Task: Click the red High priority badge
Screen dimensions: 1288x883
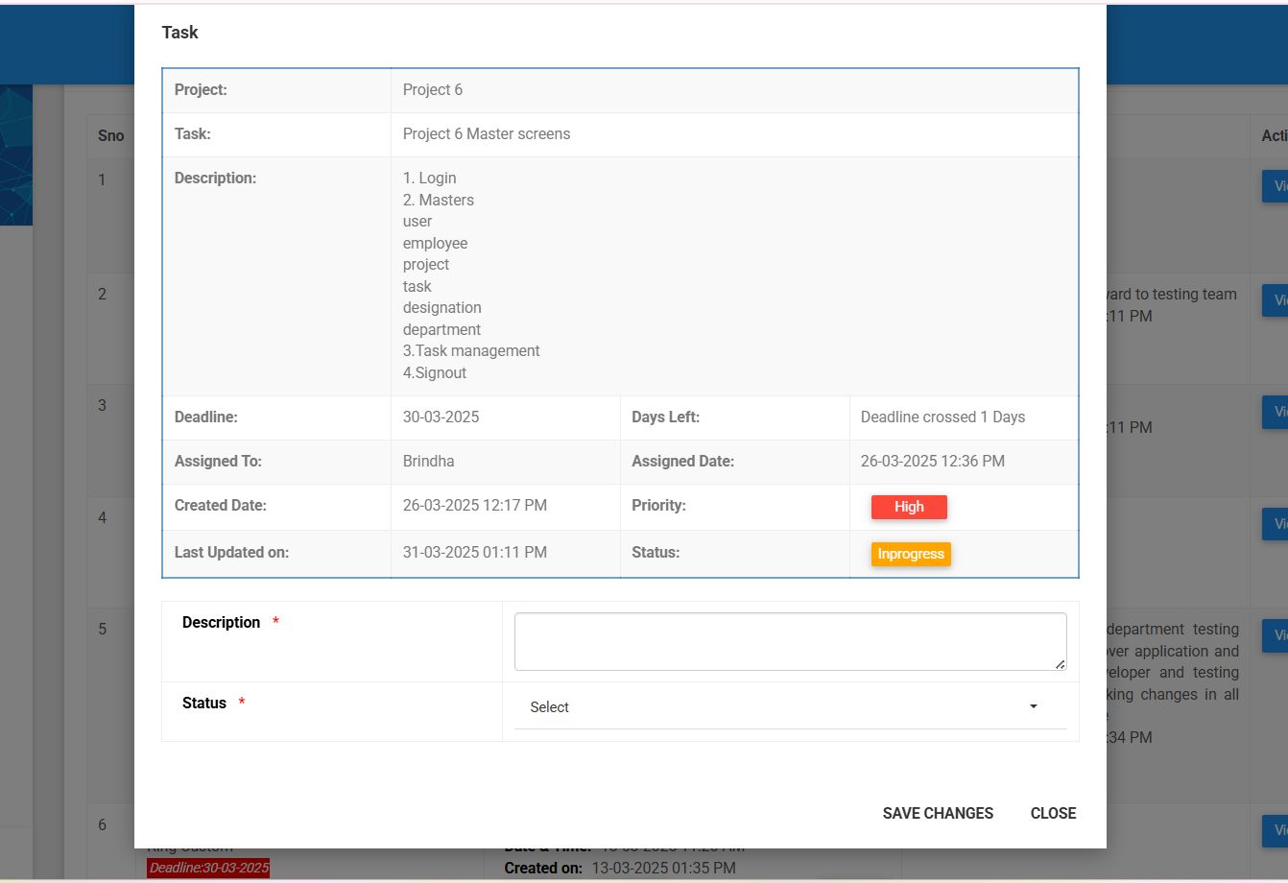Action: 909,507
